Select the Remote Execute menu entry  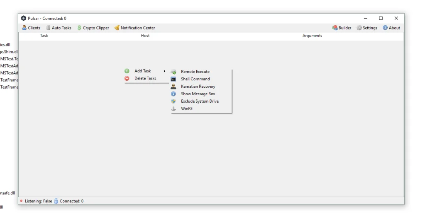[195, 72]
